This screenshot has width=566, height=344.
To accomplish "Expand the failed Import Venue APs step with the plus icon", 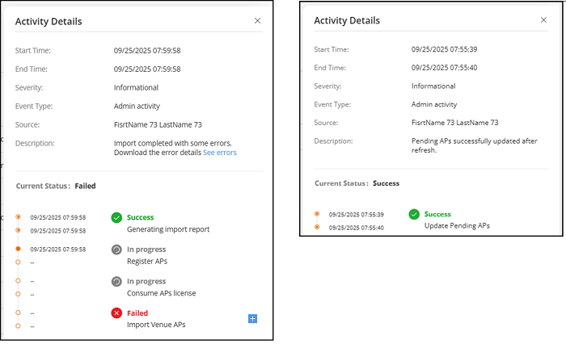I will tap(252, 319).
